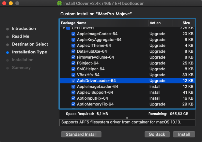Select the Installation Type step
Viewport: 202px width, 142px height.
[29, 52]
